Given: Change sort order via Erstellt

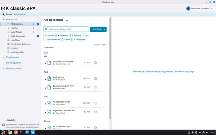Looking at the screenshot, I should tap(97, 45).
